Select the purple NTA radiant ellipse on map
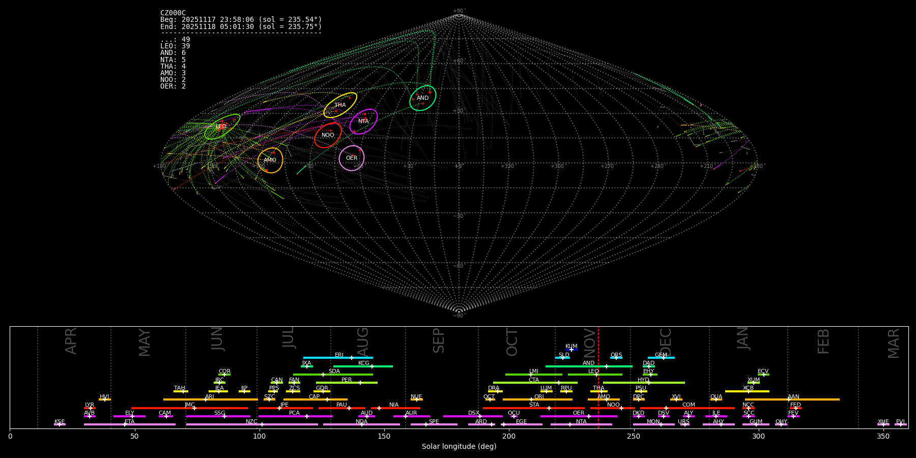This screenshot has height=458, width=916. coord(363,121)
